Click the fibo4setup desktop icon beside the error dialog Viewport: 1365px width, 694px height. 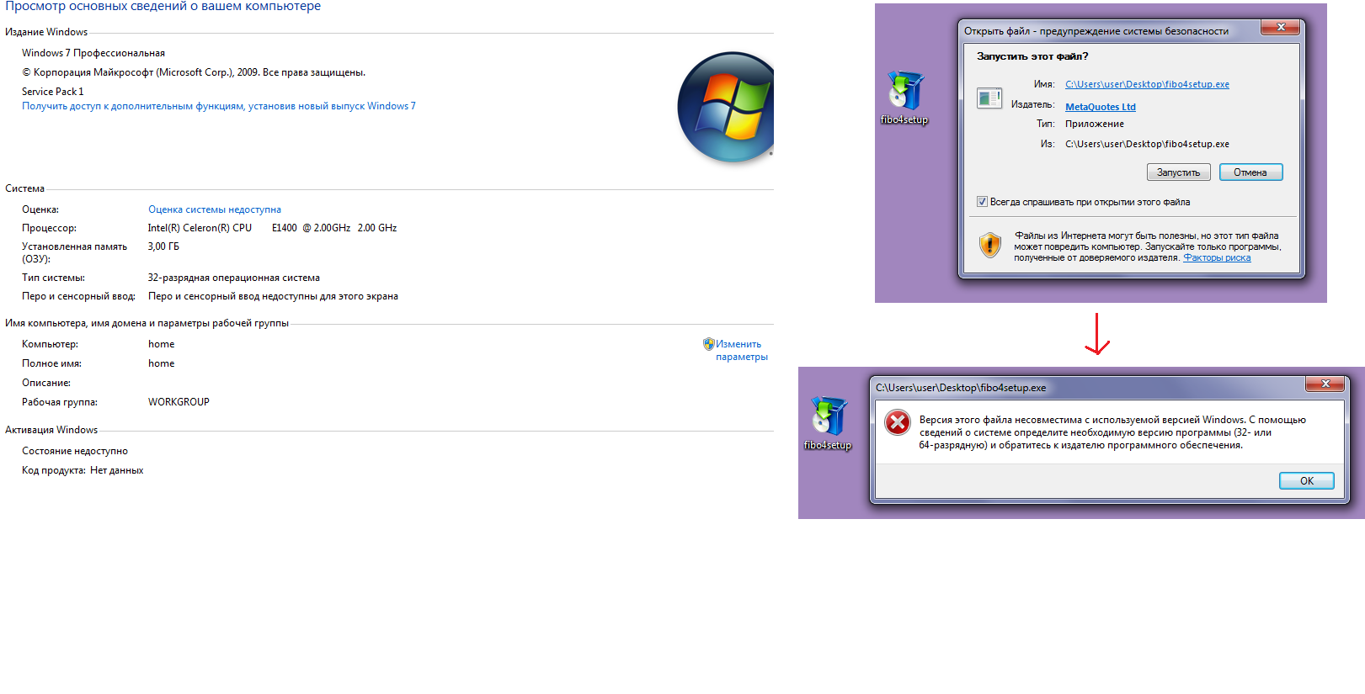point(828,423)
